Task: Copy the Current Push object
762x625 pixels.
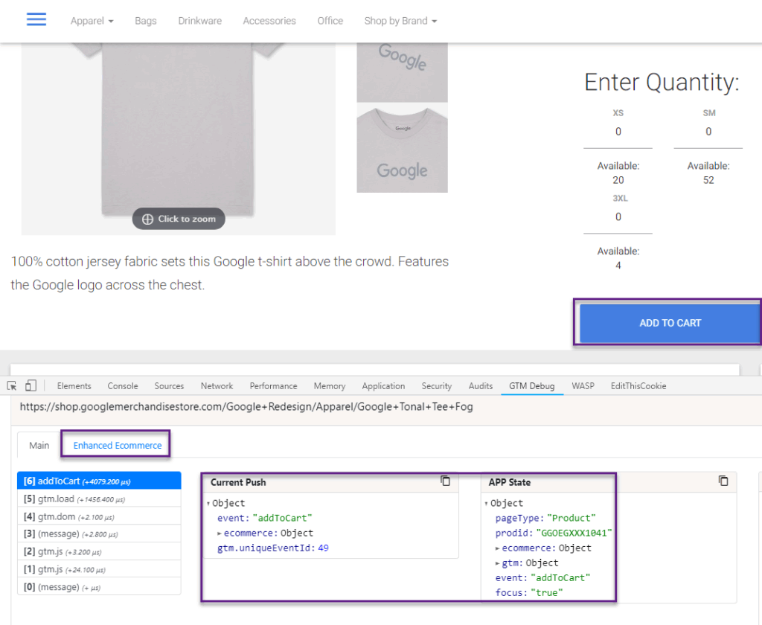Action: (x=445, y=481)
